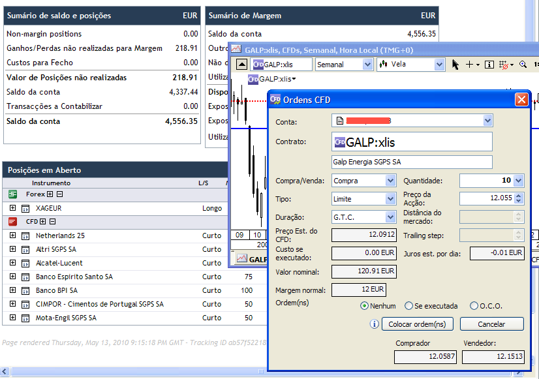Click the chart info (i) toolbar icon

[x=489, y=65]
